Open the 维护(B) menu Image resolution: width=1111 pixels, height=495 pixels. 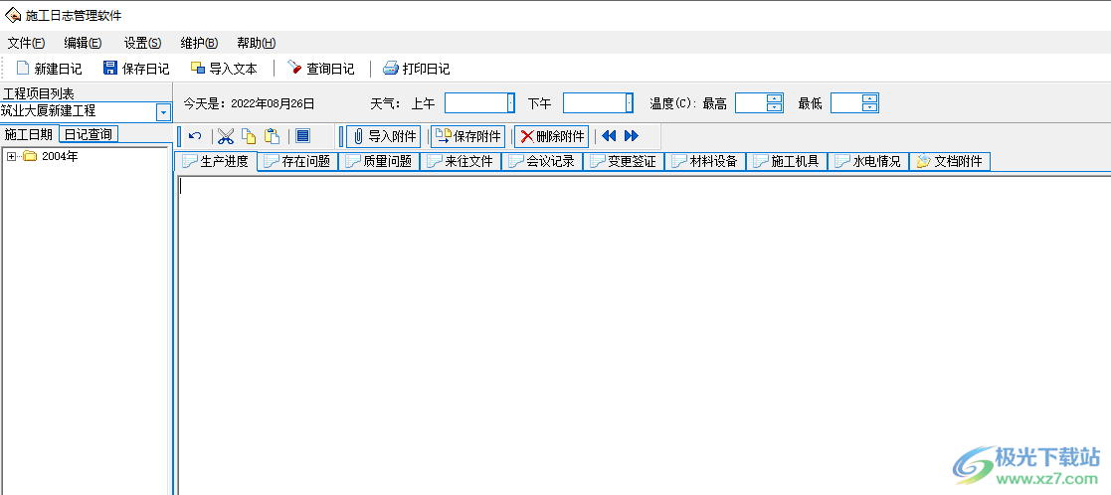point(199,43)
